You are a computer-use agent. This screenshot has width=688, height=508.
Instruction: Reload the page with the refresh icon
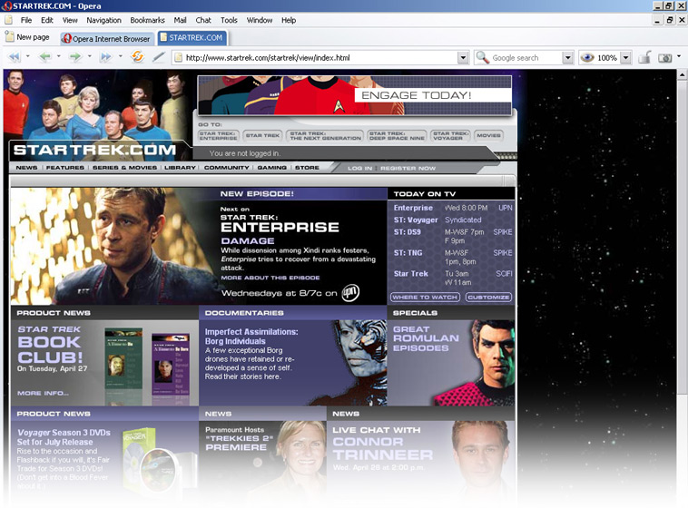coord(137,57)
